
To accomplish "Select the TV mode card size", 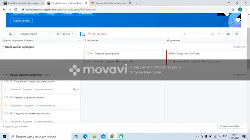I will [219, 34].
